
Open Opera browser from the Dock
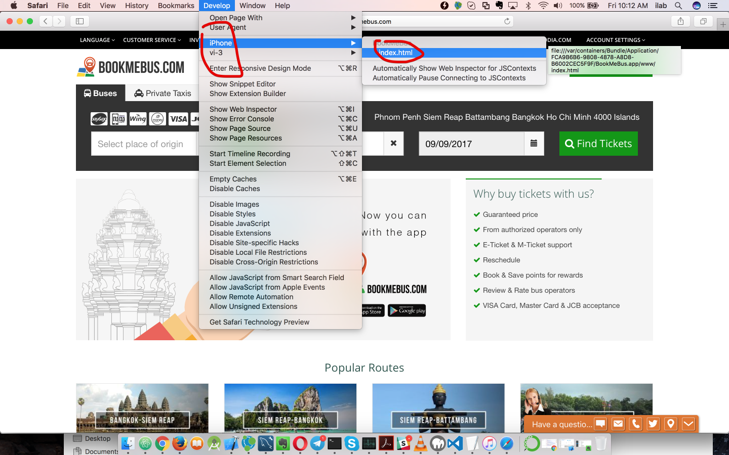coord(300,444)
